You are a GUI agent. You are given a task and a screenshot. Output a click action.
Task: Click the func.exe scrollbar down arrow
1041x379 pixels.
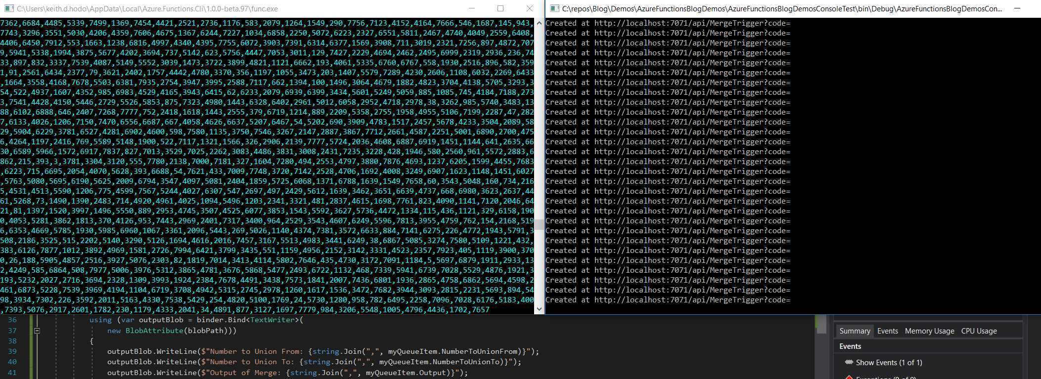[x=539, y=309]
